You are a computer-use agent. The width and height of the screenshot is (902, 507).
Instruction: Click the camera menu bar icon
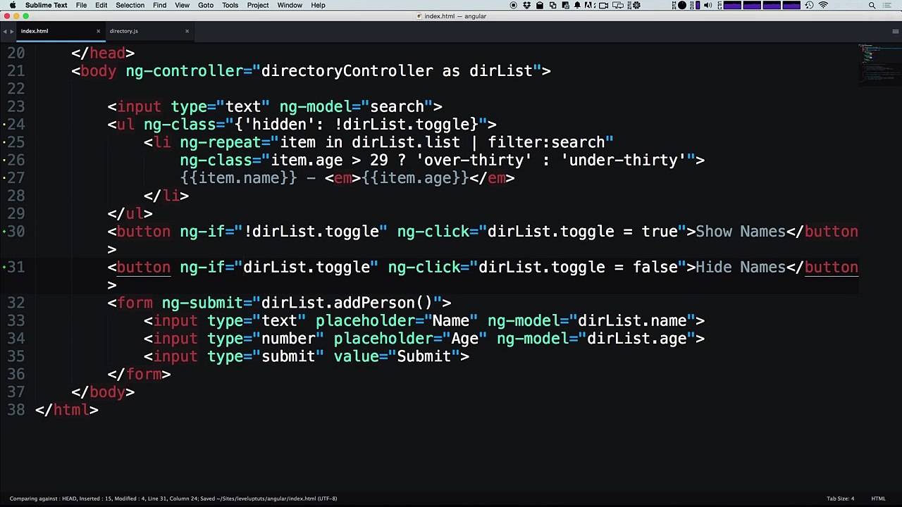click(x=603, y=5)
